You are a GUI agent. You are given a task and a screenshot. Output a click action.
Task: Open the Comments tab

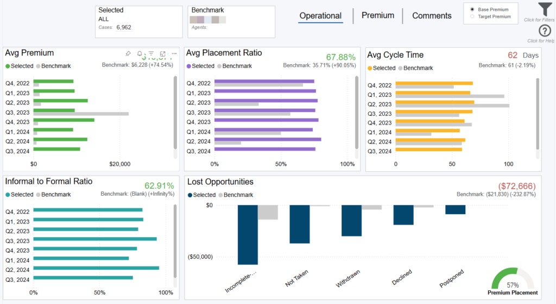click(x=432, y=16)
